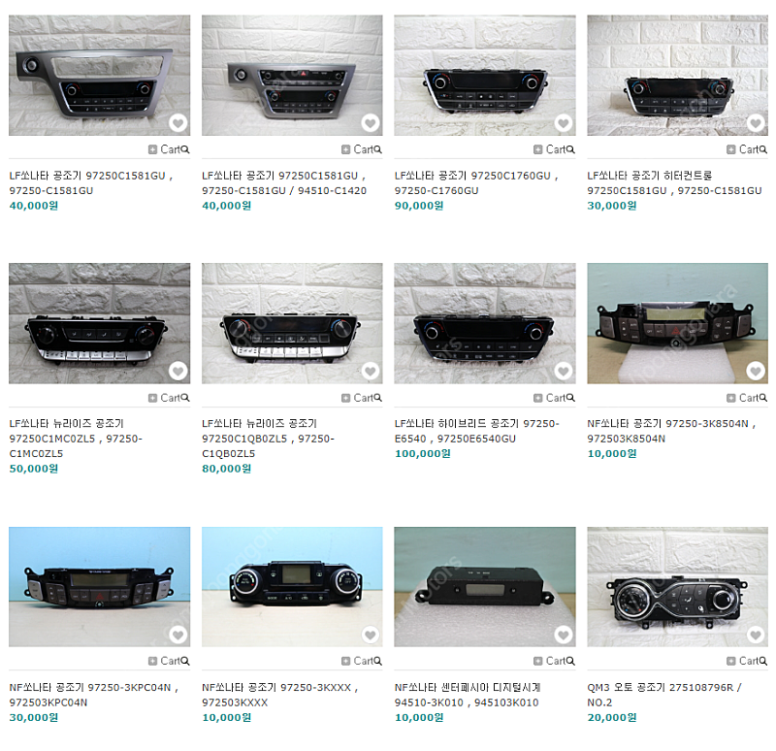This screenshot has height=751, width=776.
Task: Add QM3 275108796R item using Cart plus icon
Action: point(731,661)
